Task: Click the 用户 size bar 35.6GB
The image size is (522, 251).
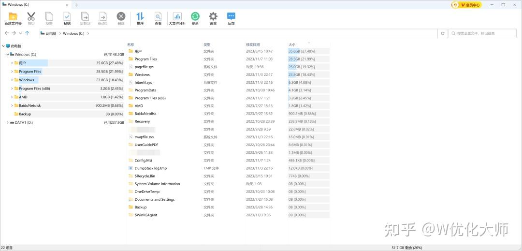Action: [308, 51]
